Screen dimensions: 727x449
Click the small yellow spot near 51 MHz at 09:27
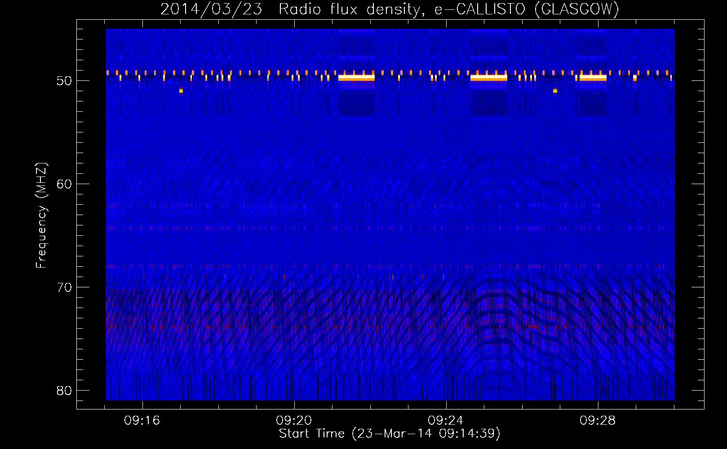tap(555, 91)
